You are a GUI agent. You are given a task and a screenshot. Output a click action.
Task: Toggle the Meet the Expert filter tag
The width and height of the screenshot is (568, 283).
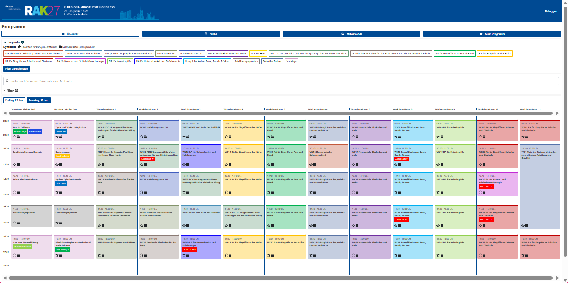pyautogui.click(x=166, y=54)
